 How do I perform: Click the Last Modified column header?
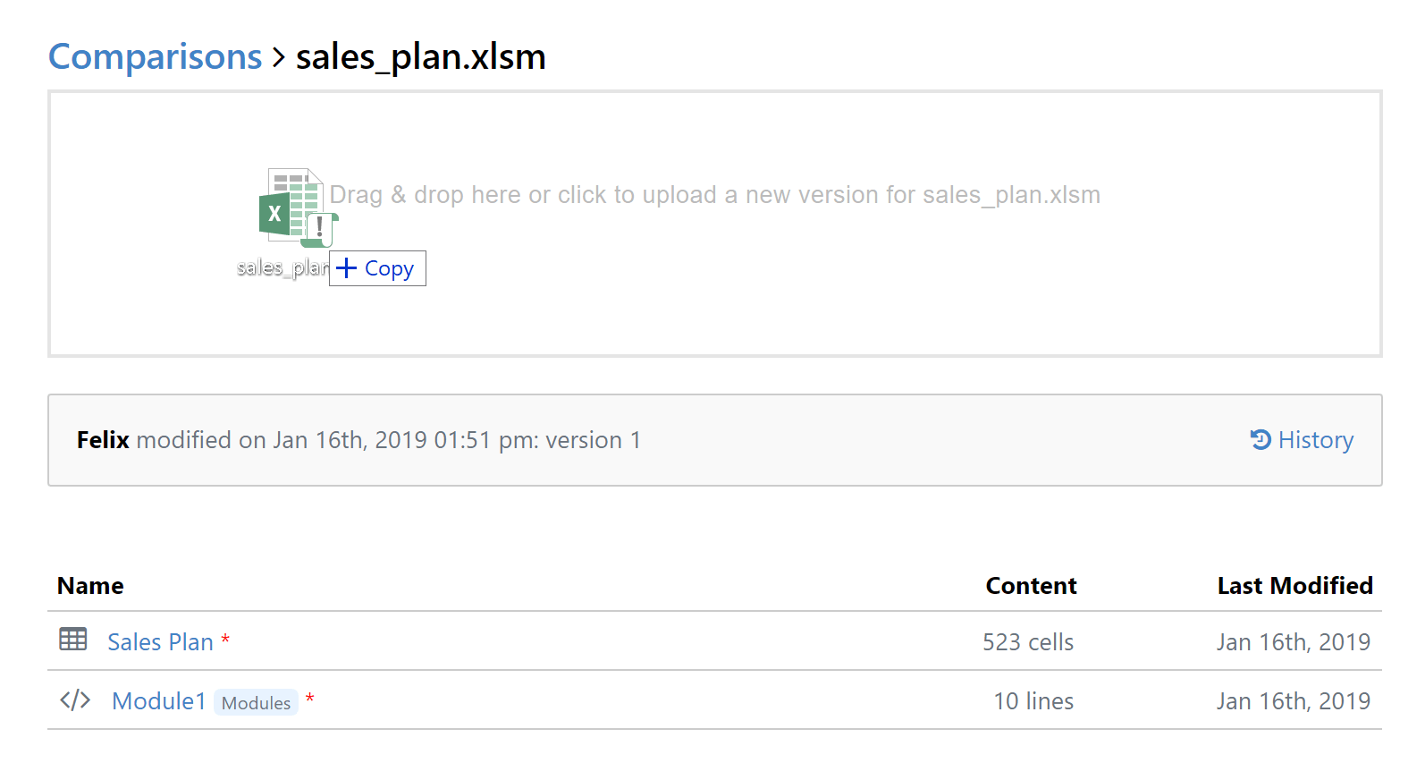coord(1294,586)
